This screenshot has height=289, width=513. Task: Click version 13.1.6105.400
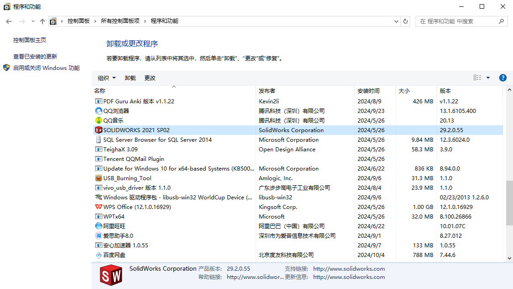[x=458, y=111]
